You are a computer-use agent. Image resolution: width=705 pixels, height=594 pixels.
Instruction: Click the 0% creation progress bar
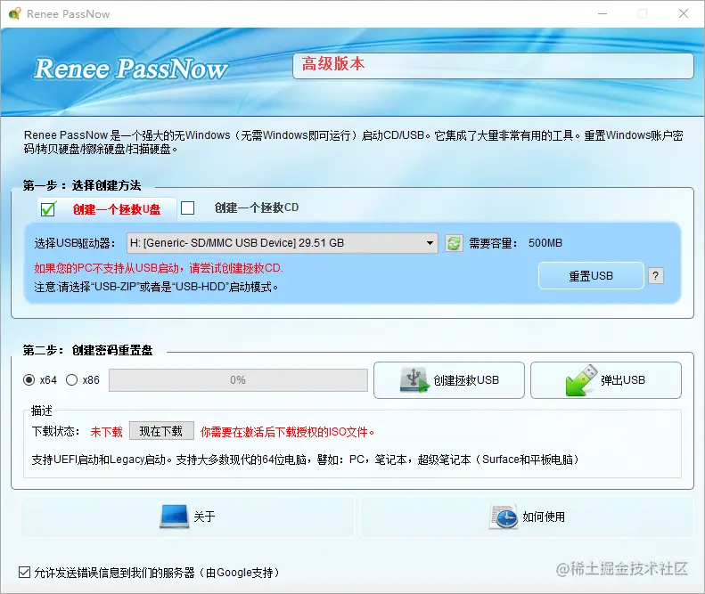[x=238, y=380]
